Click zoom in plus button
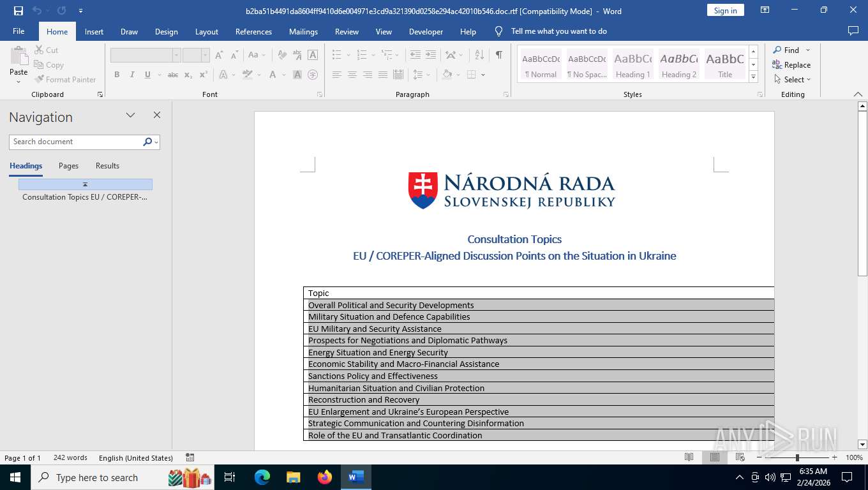 click(x=834, y=457)
